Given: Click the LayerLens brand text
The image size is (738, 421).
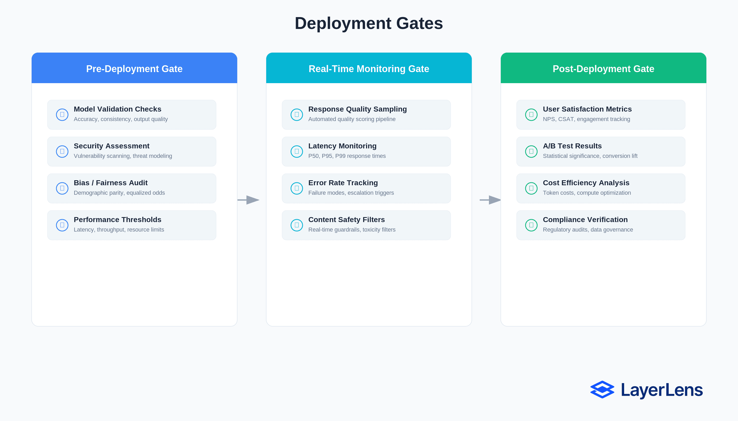Looking at the screenshot, I should pyautogui.click(x=662, y=390).
